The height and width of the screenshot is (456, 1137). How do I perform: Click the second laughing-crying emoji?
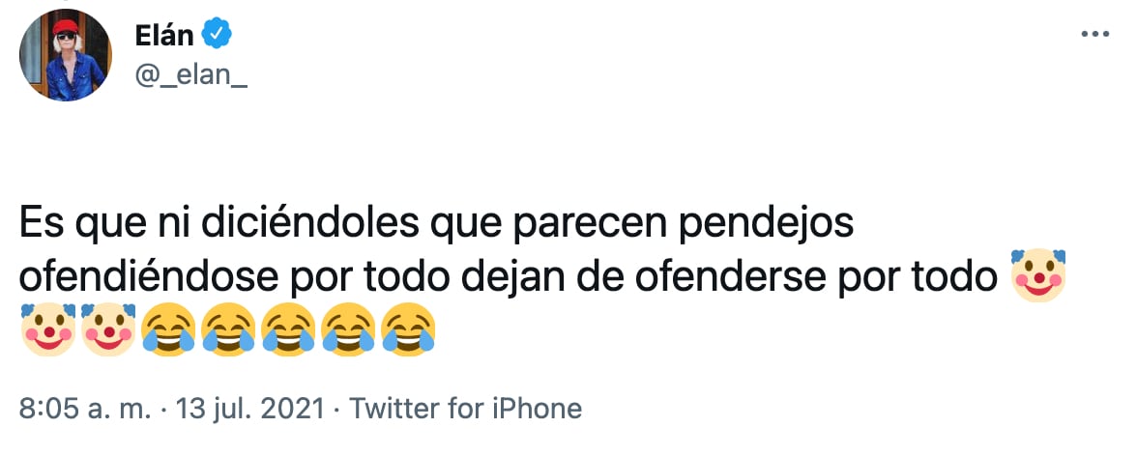(x=227, y=328)
